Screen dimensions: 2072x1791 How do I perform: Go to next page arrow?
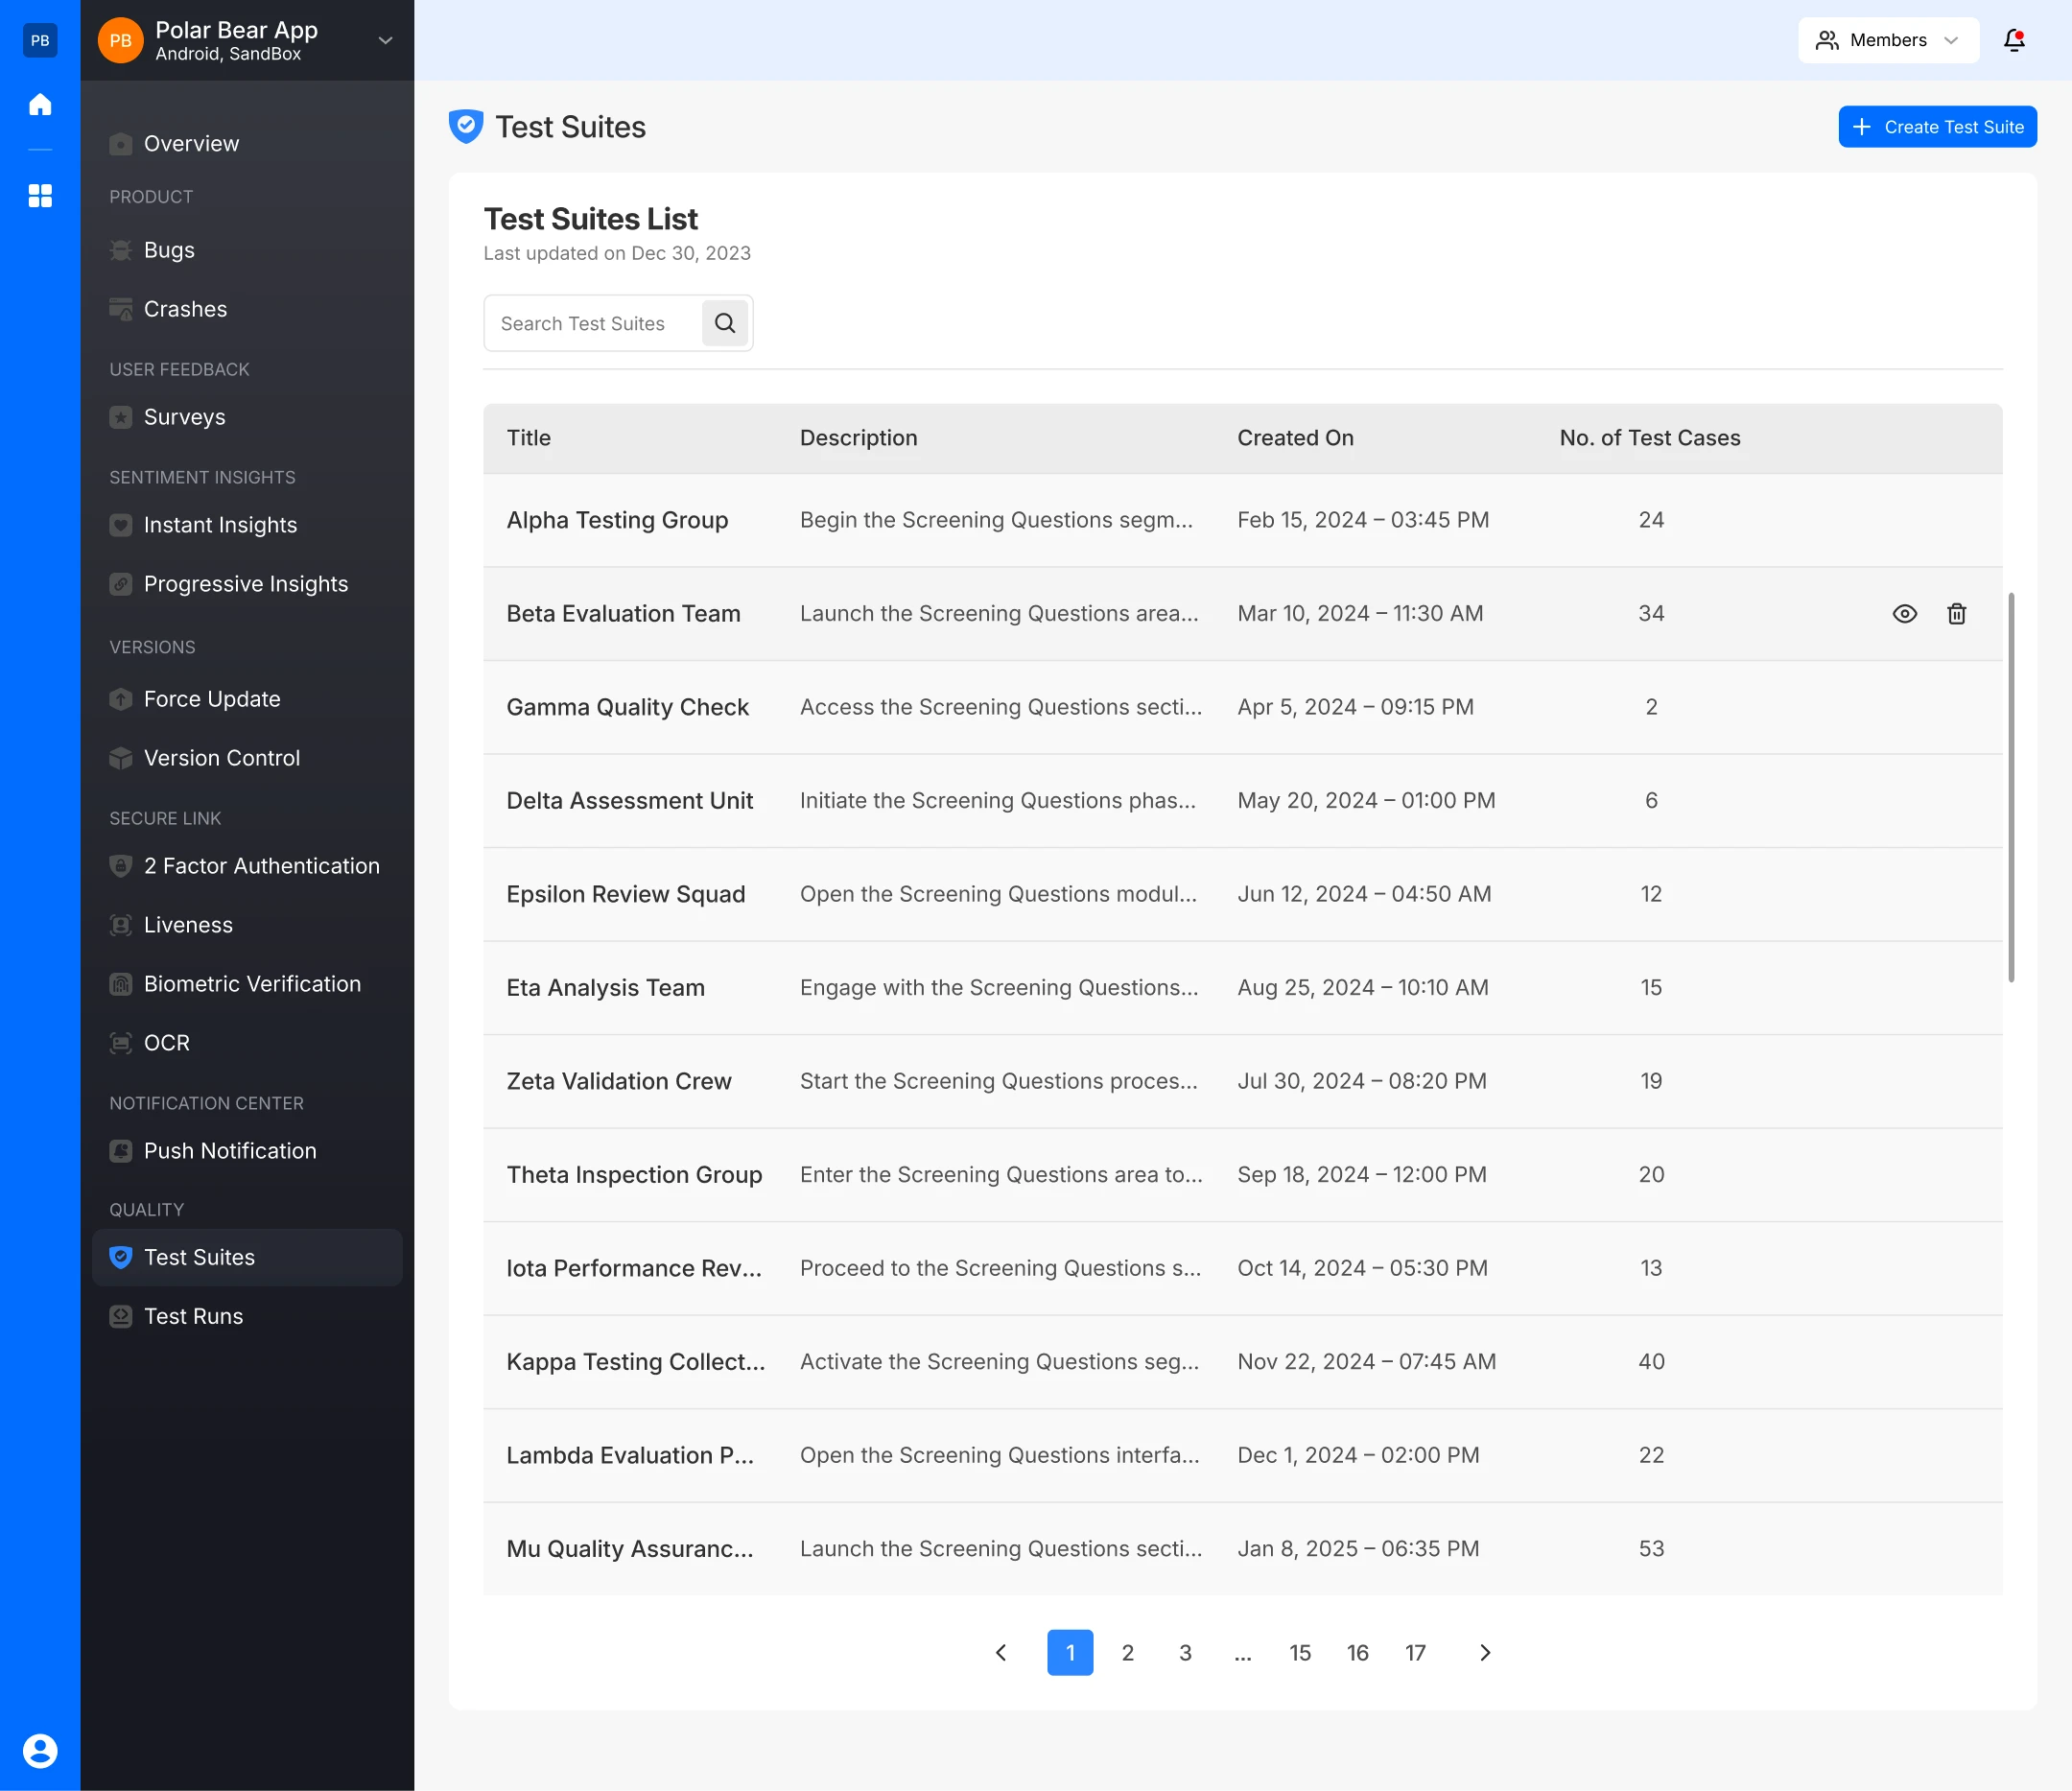pyautogui.click(x=1485, y=1653)
